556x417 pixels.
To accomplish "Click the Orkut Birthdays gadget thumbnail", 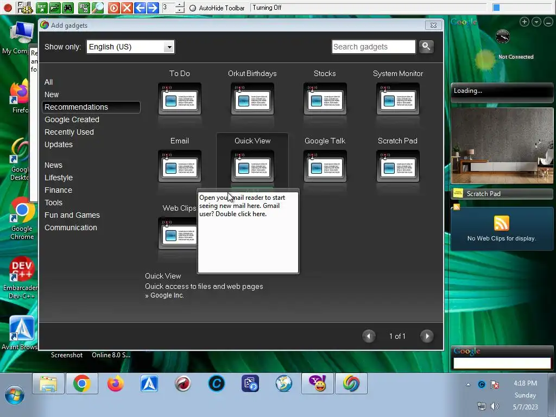I will pyautogui.click(x=252, y=99).
